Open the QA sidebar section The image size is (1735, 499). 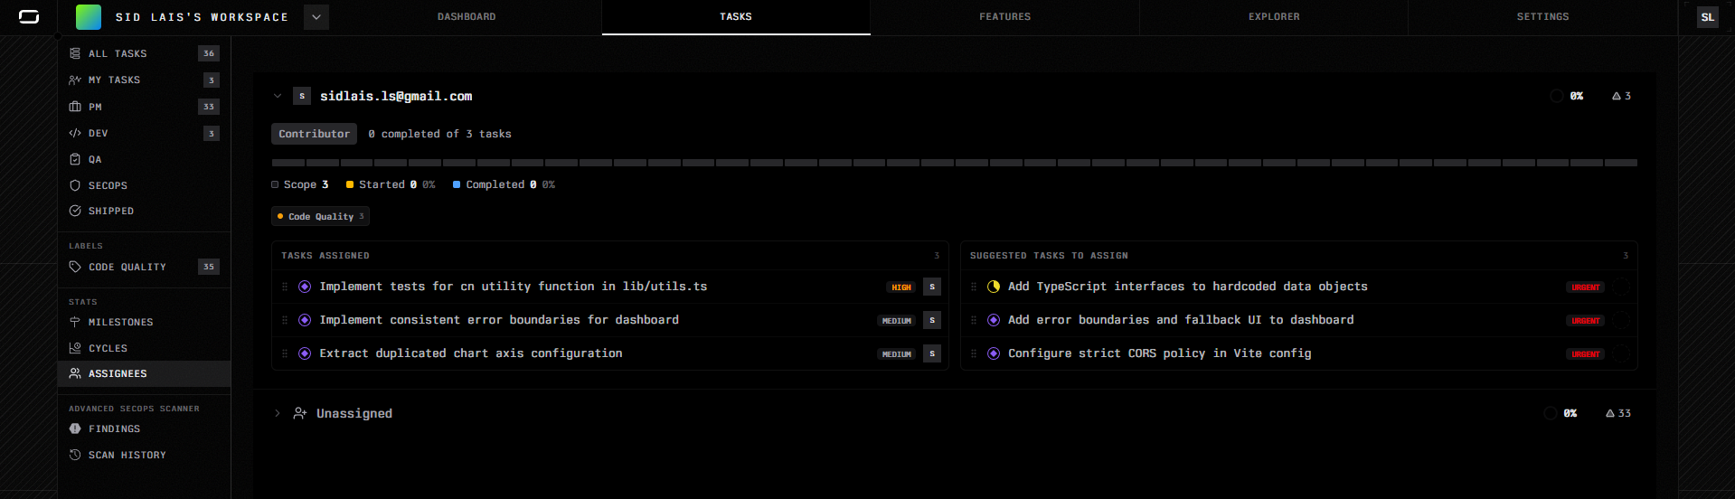tap(94, 159)
